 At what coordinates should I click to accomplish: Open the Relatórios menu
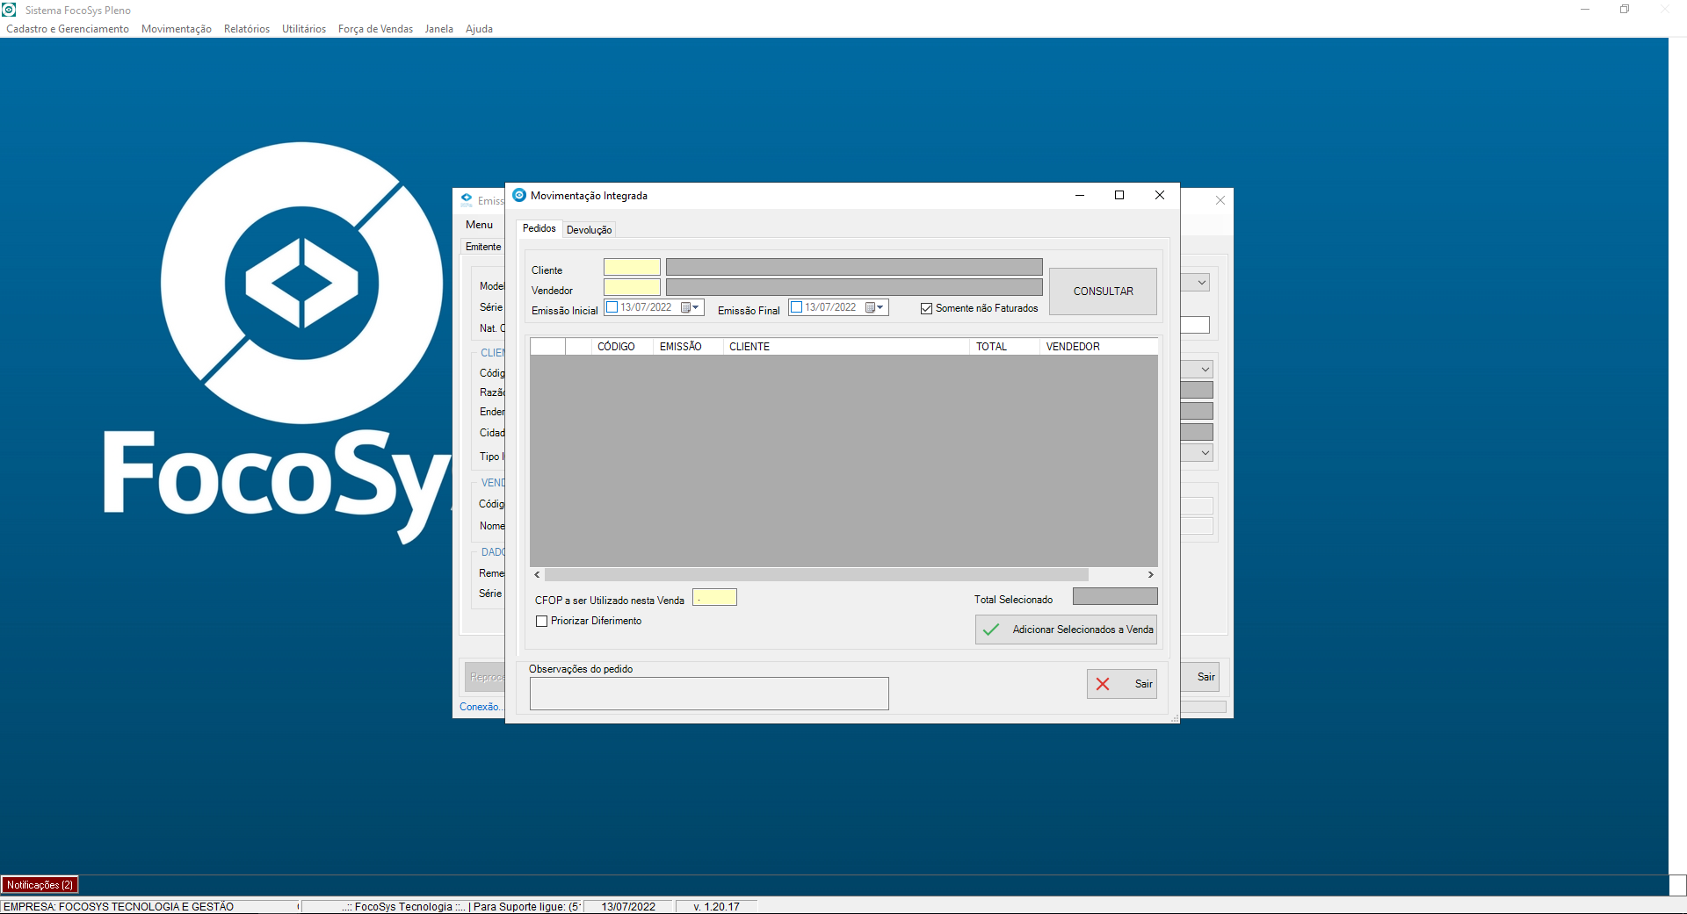point(247,29)
